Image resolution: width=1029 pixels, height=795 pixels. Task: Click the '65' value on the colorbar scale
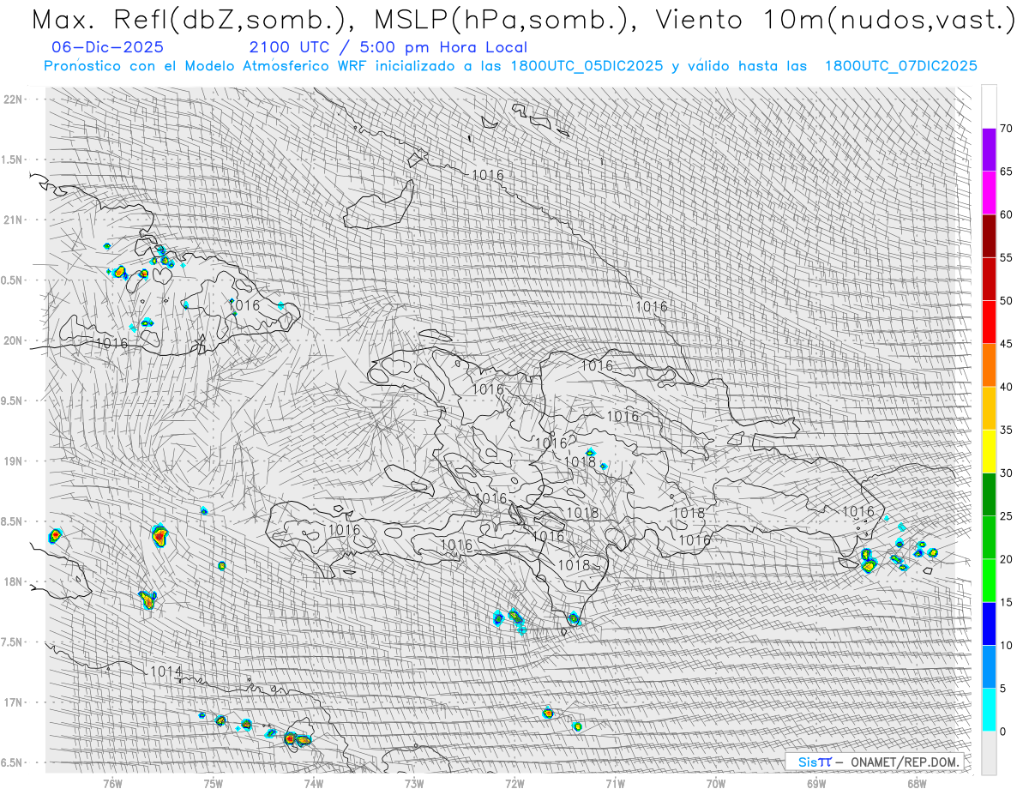(x=1006, y=172)
